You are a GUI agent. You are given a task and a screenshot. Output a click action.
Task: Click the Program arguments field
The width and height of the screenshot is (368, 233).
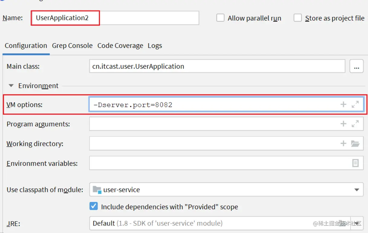tap(226, 124)
